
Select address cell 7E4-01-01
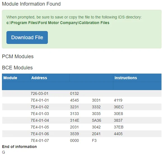point(39,100)
